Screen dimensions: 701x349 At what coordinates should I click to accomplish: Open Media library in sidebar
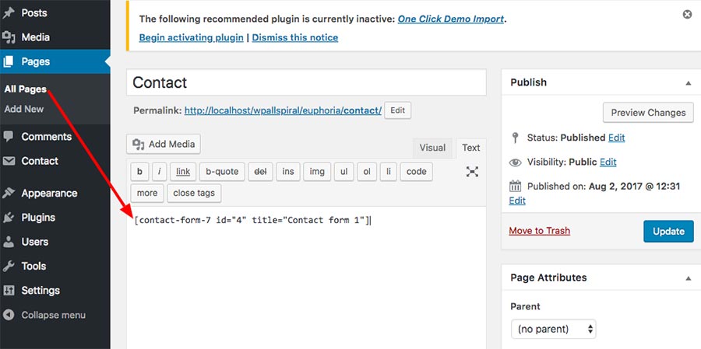pyautogui.click(x=35, y=37)
